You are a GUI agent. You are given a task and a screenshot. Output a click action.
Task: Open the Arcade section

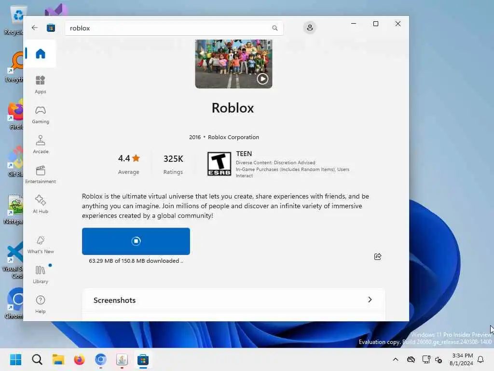(x=41, y=144)
